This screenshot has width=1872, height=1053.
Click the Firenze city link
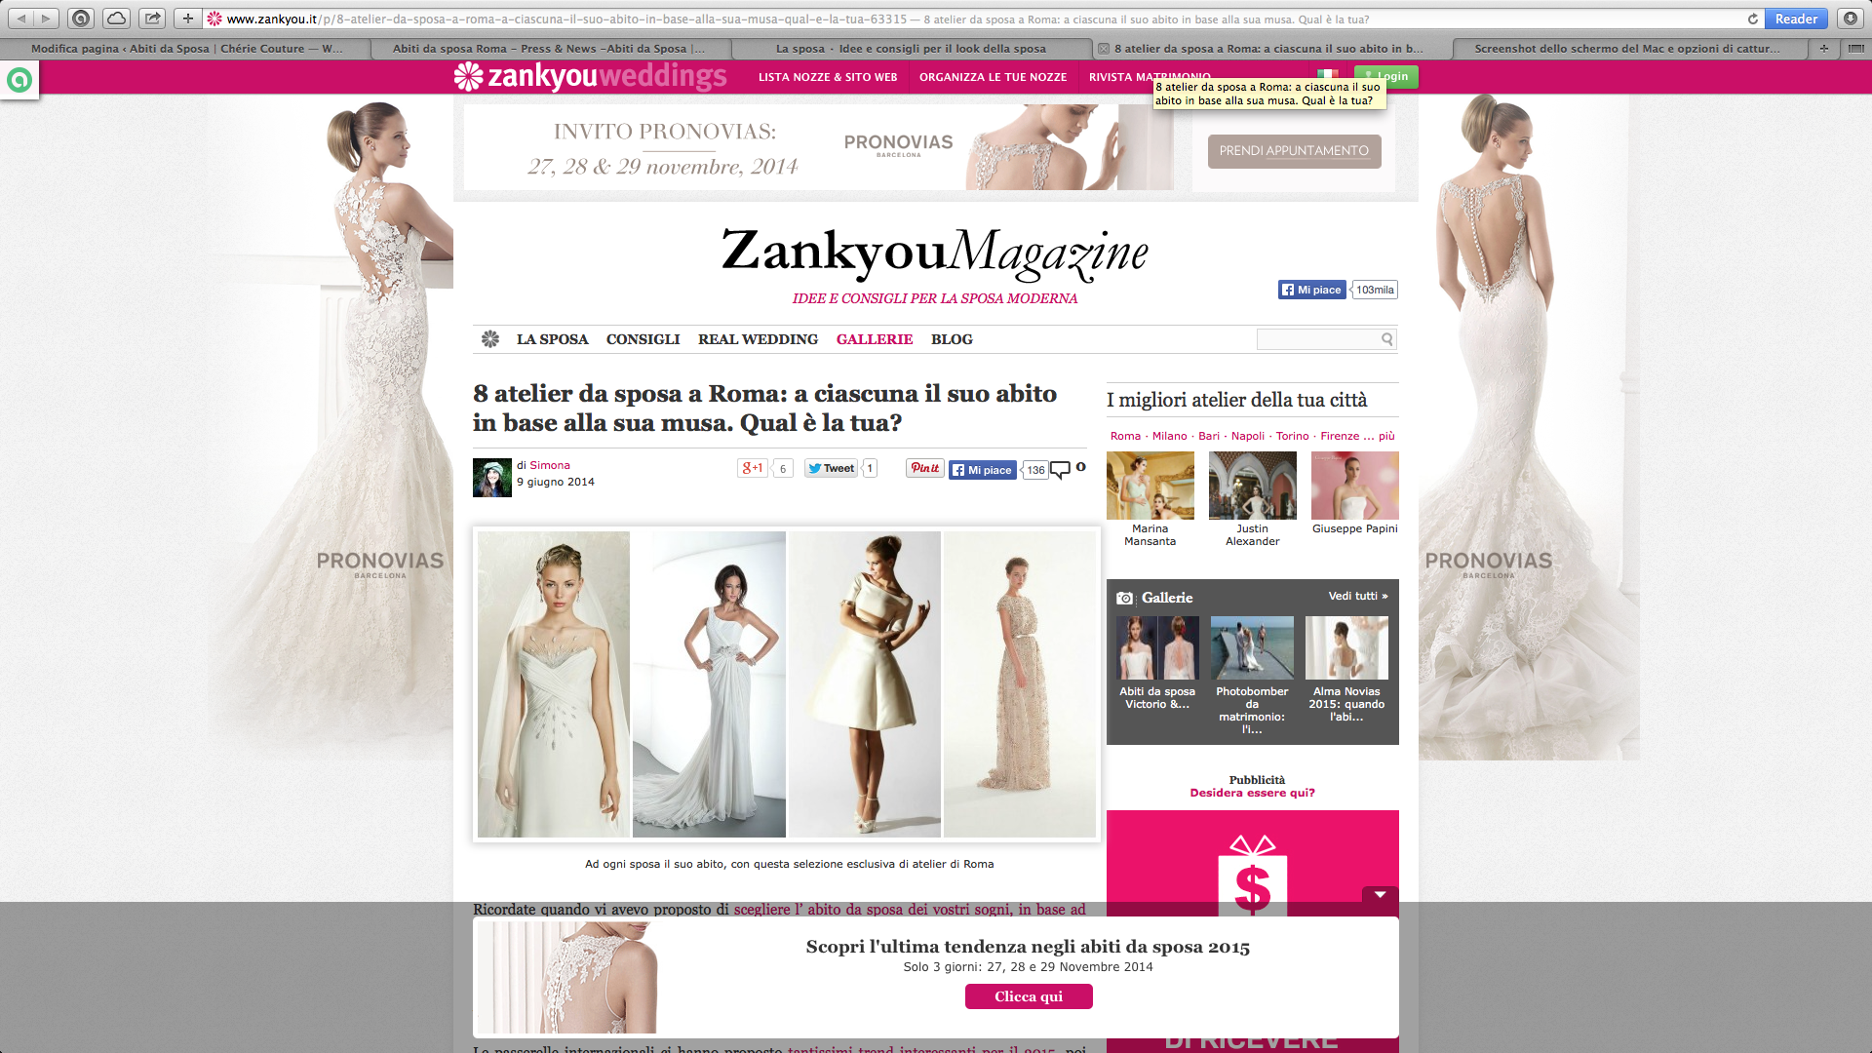pyautogui.click(x=1340, y=436)
